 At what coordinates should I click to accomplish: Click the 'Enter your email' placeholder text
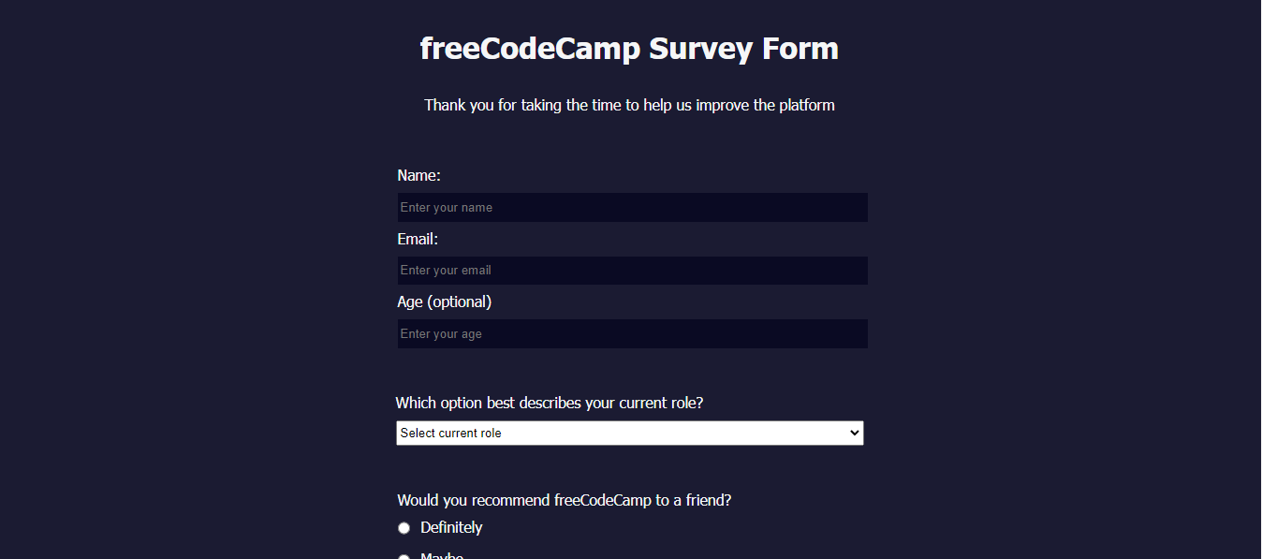pyautogui.click(x=446, y=271)
